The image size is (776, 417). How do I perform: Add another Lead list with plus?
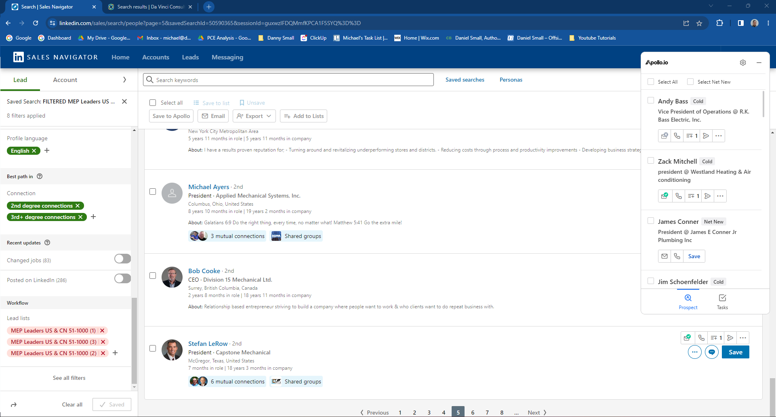pyautogui.click(x=115, y=353)
